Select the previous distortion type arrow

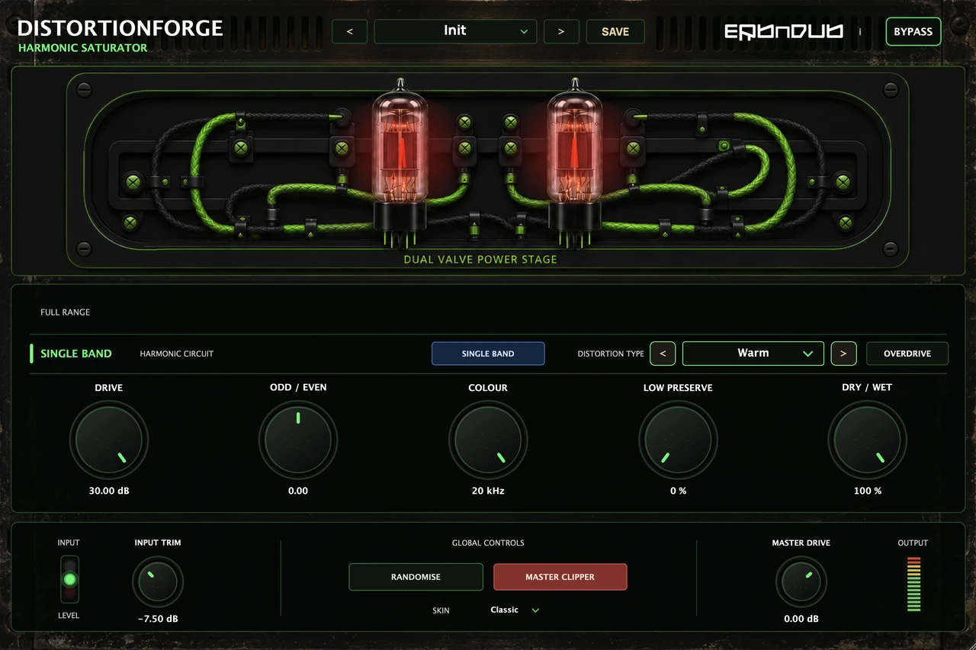click(663, 354)
